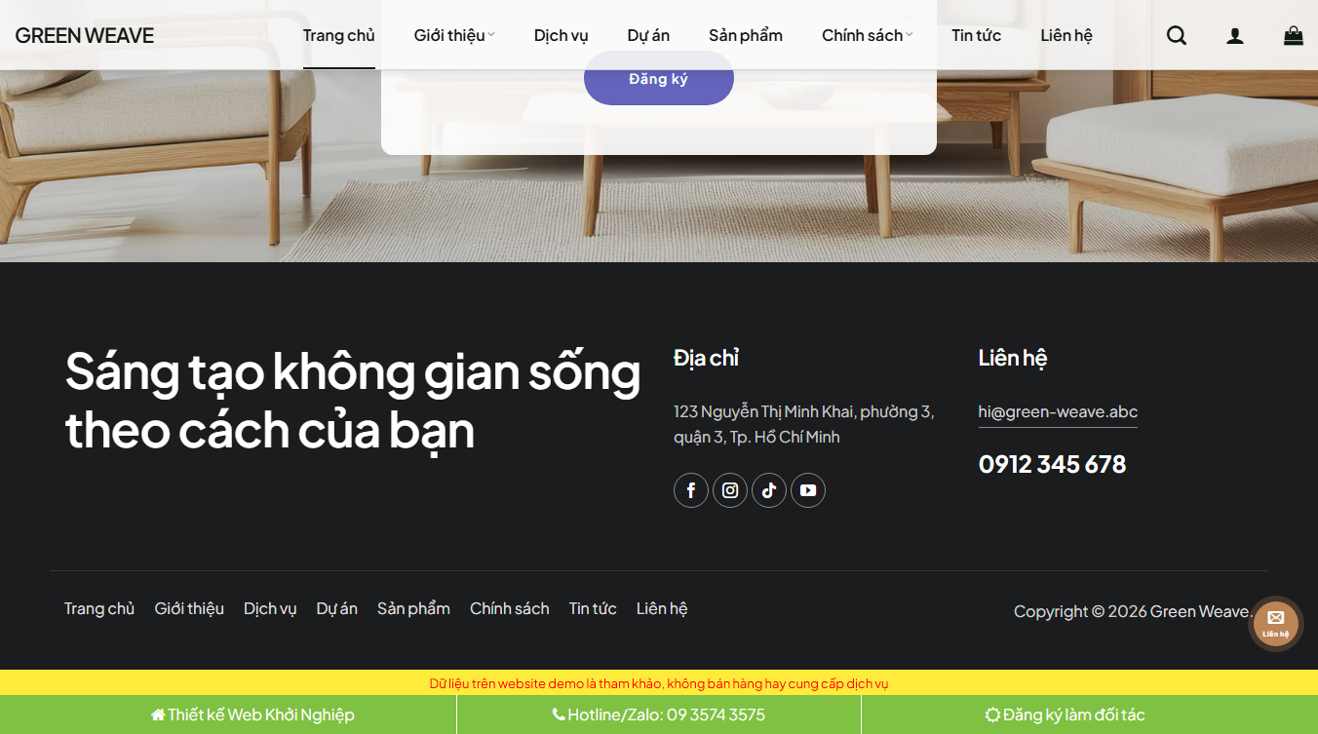Open the search magnifier icon

click(1177, 35)
